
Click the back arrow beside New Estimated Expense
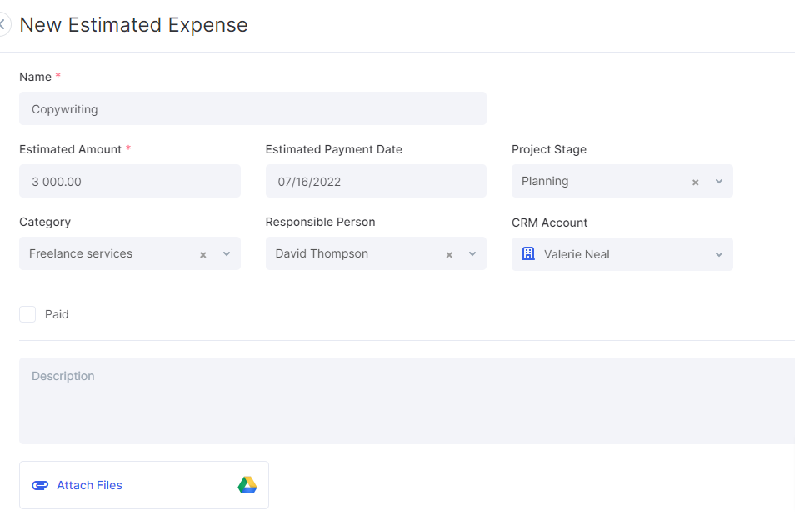2,24
